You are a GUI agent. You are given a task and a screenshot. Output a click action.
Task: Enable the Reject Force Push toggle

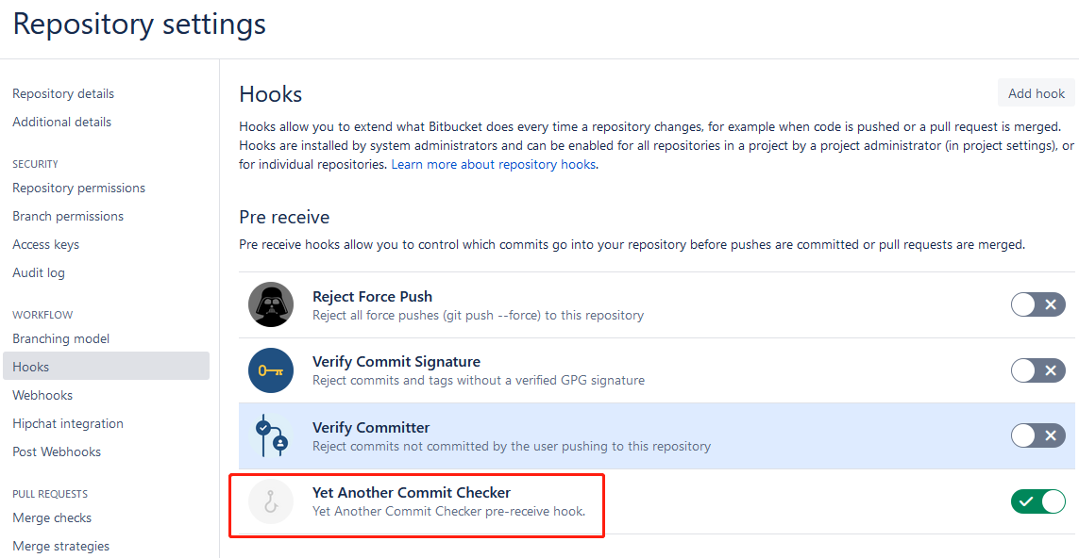(1037, 304)
